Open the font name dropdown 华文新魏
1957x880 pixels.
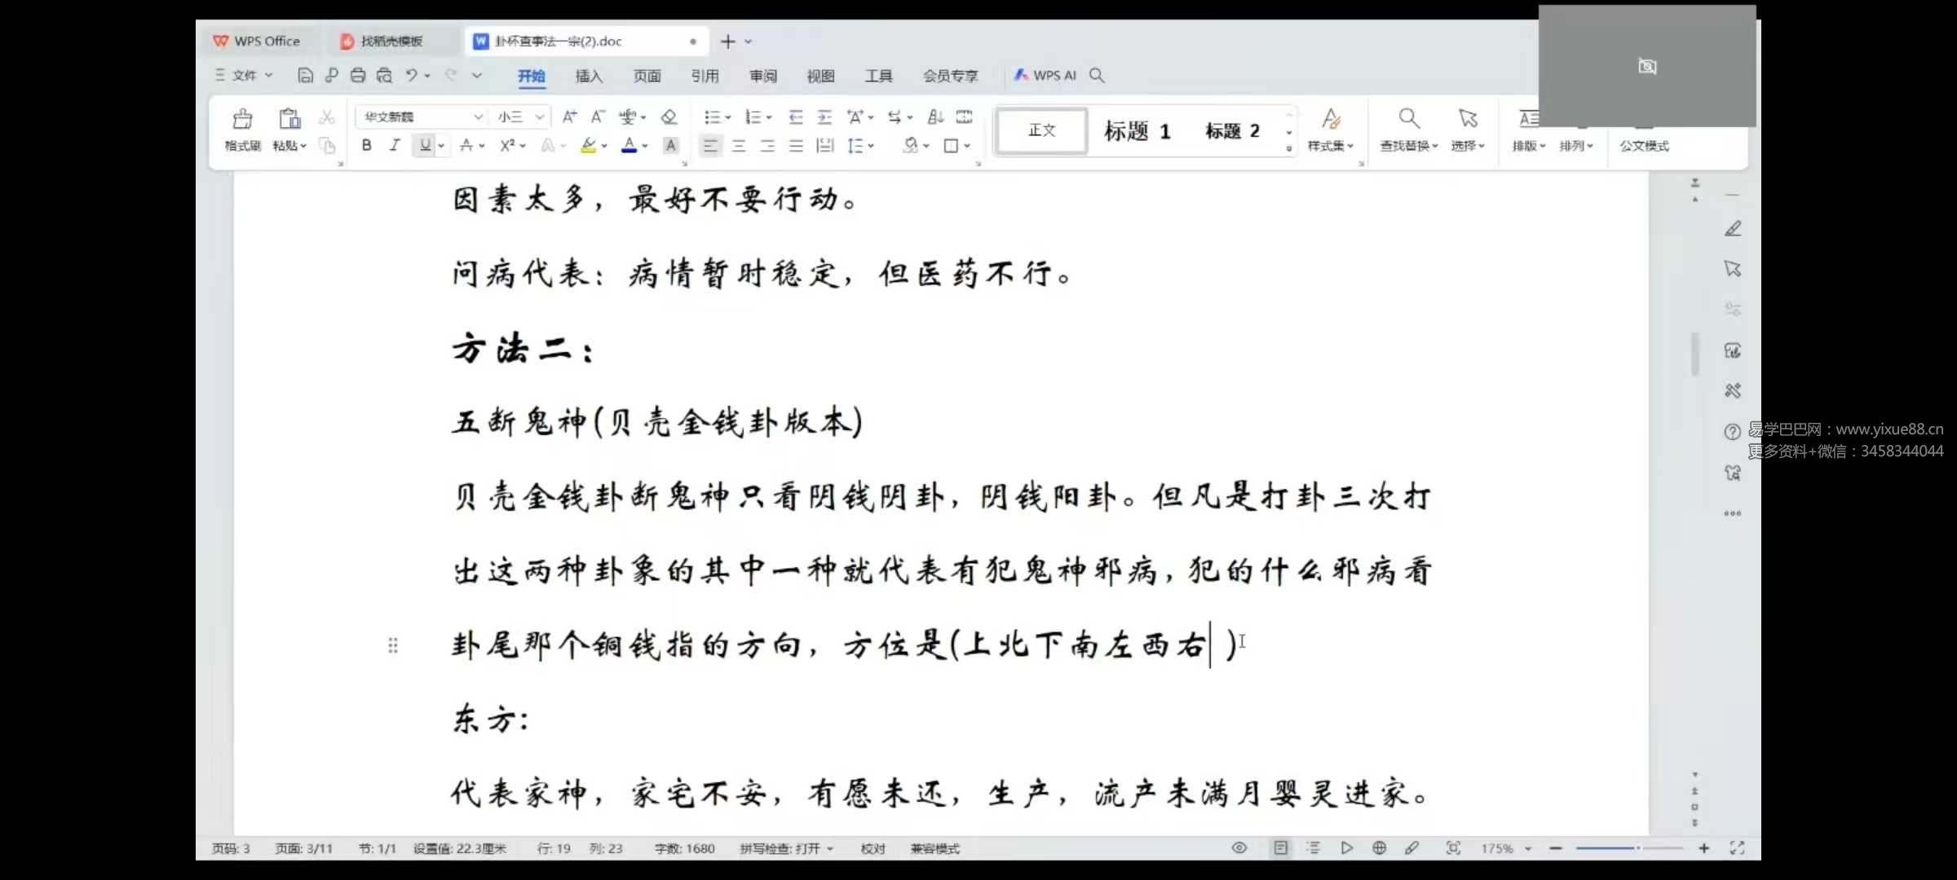tap(478, 117)
